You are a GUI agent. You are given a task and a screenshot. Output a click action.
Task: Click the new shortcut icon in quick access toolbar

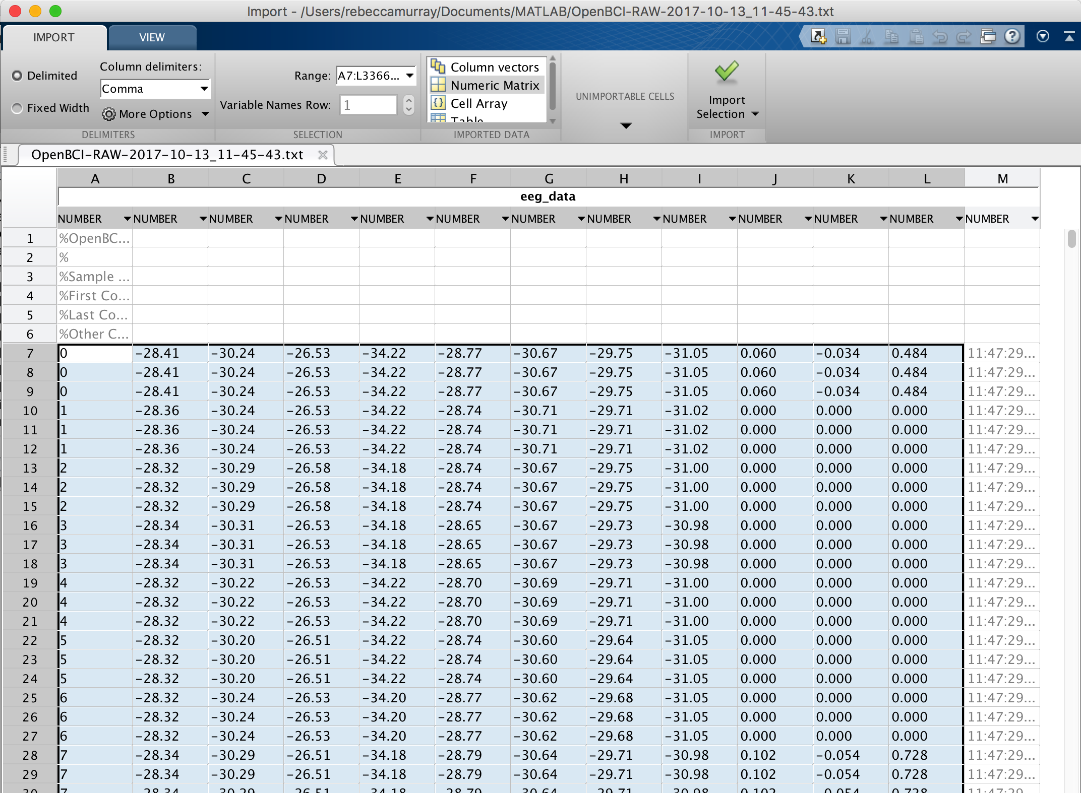(x=818, y=37)
